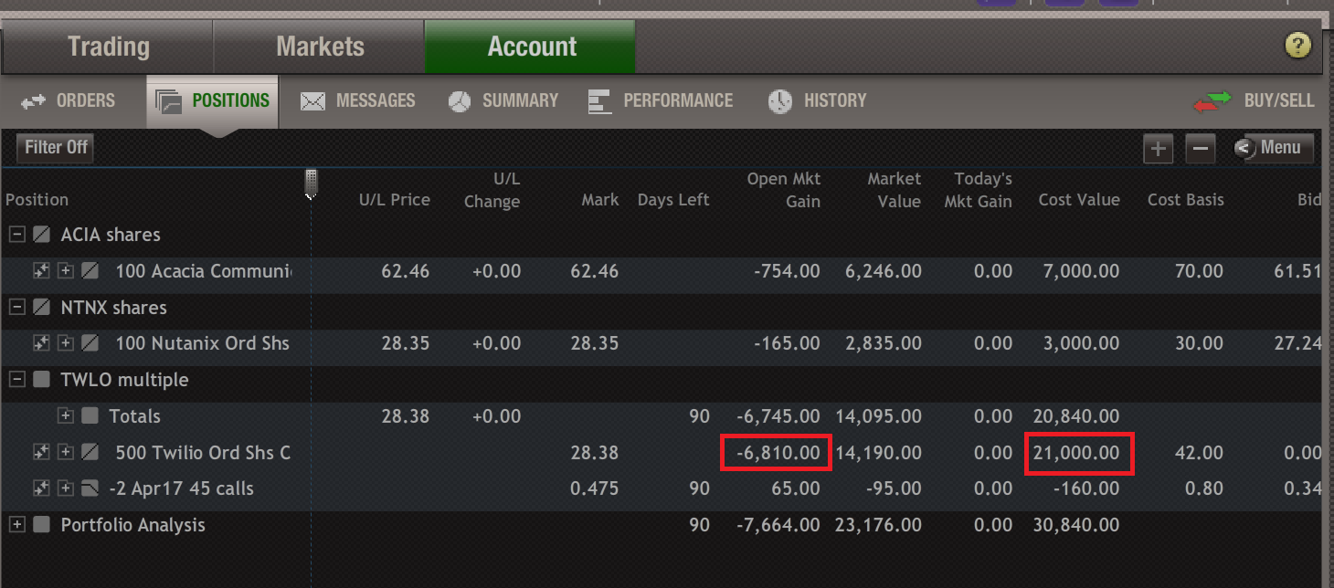The height and width of the screenshot is (588, 1334).
Task: Click the action icon for Acacia Communications row
Action: [40, 271]
